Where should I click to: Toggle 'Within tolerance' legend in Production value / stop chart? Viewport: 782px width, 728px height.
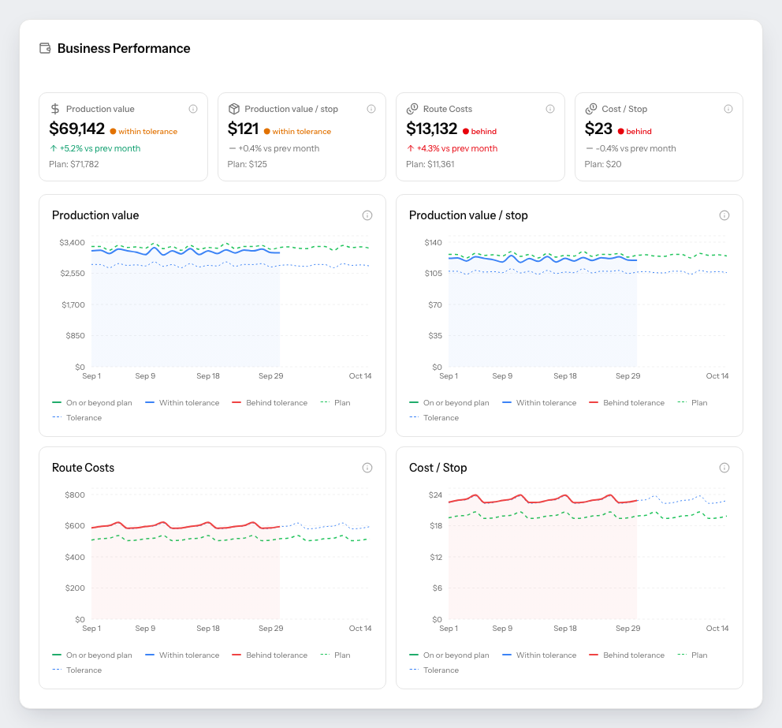tap(539, 403)
